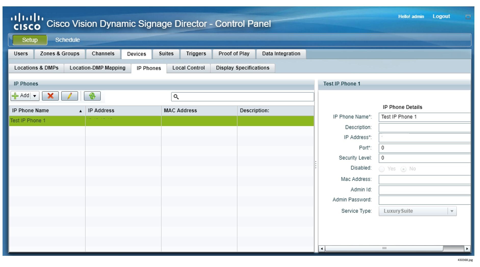View the Display Specifications subtab
The image size is (480, 267).
click(243, 68)
